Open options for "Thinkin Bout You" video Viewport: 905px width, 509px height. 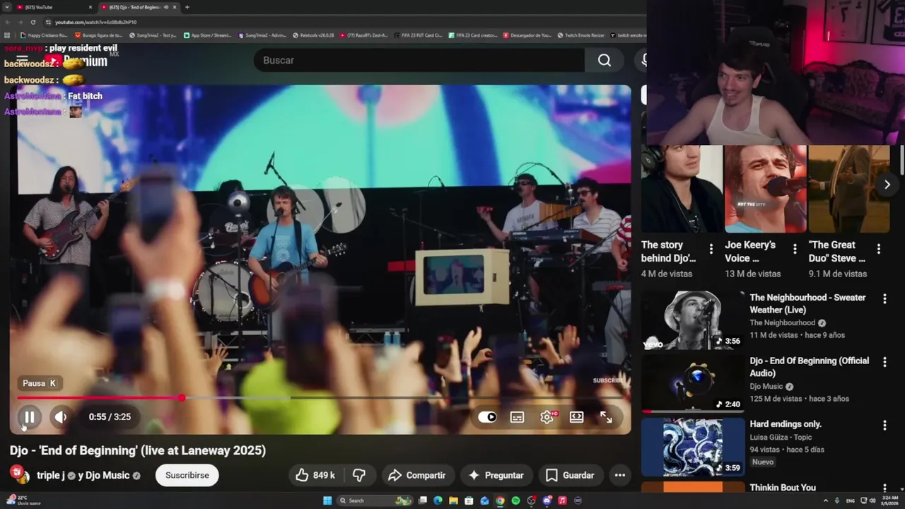(x=884, y=488)
